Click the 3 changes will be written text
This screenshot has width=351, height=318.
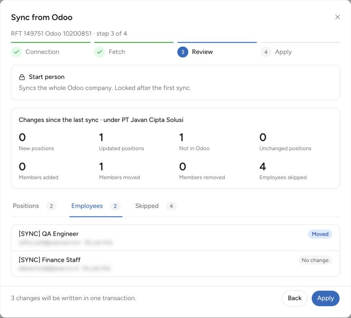pyautogui.click(x=74, y=298)
